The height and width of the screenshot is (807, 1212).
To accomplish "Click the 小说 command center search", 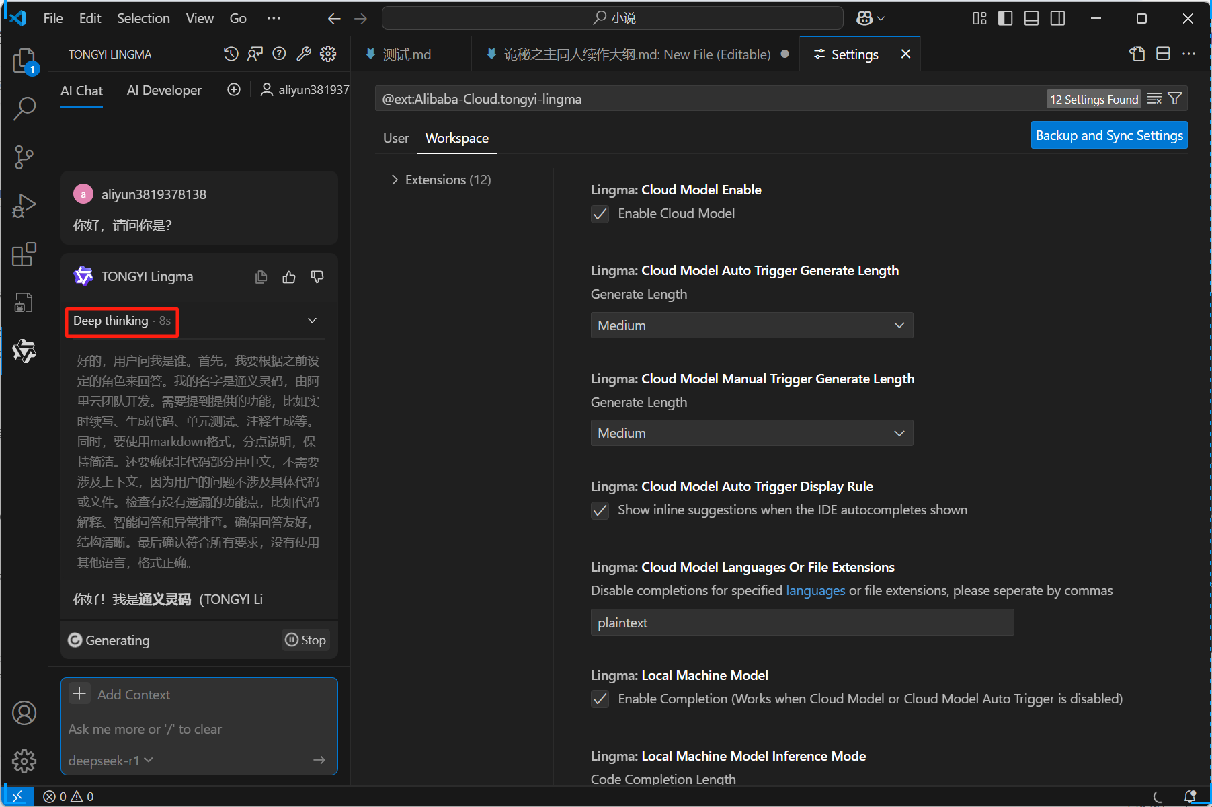I will pyautogui.click(x=612, y=18).
